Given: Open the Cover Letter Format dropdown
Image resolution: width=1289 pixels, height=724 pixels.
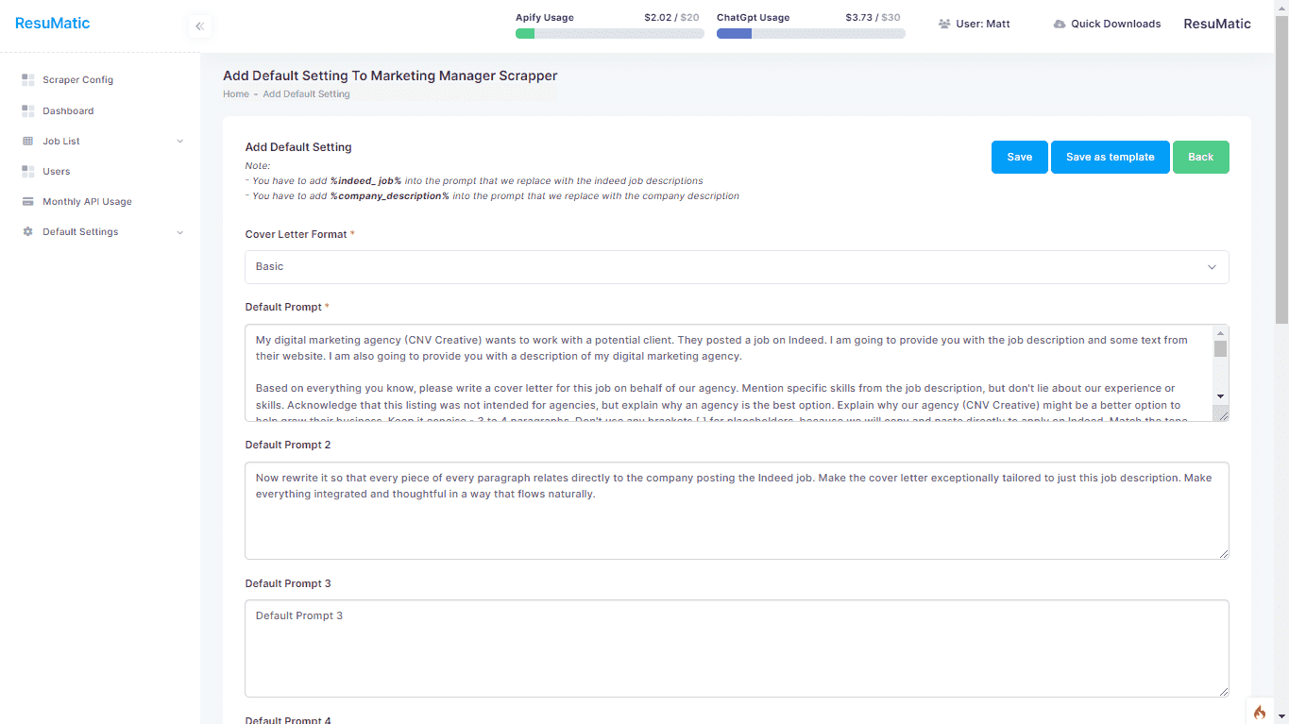Looking at the screenshot, I should coord(737,267).
